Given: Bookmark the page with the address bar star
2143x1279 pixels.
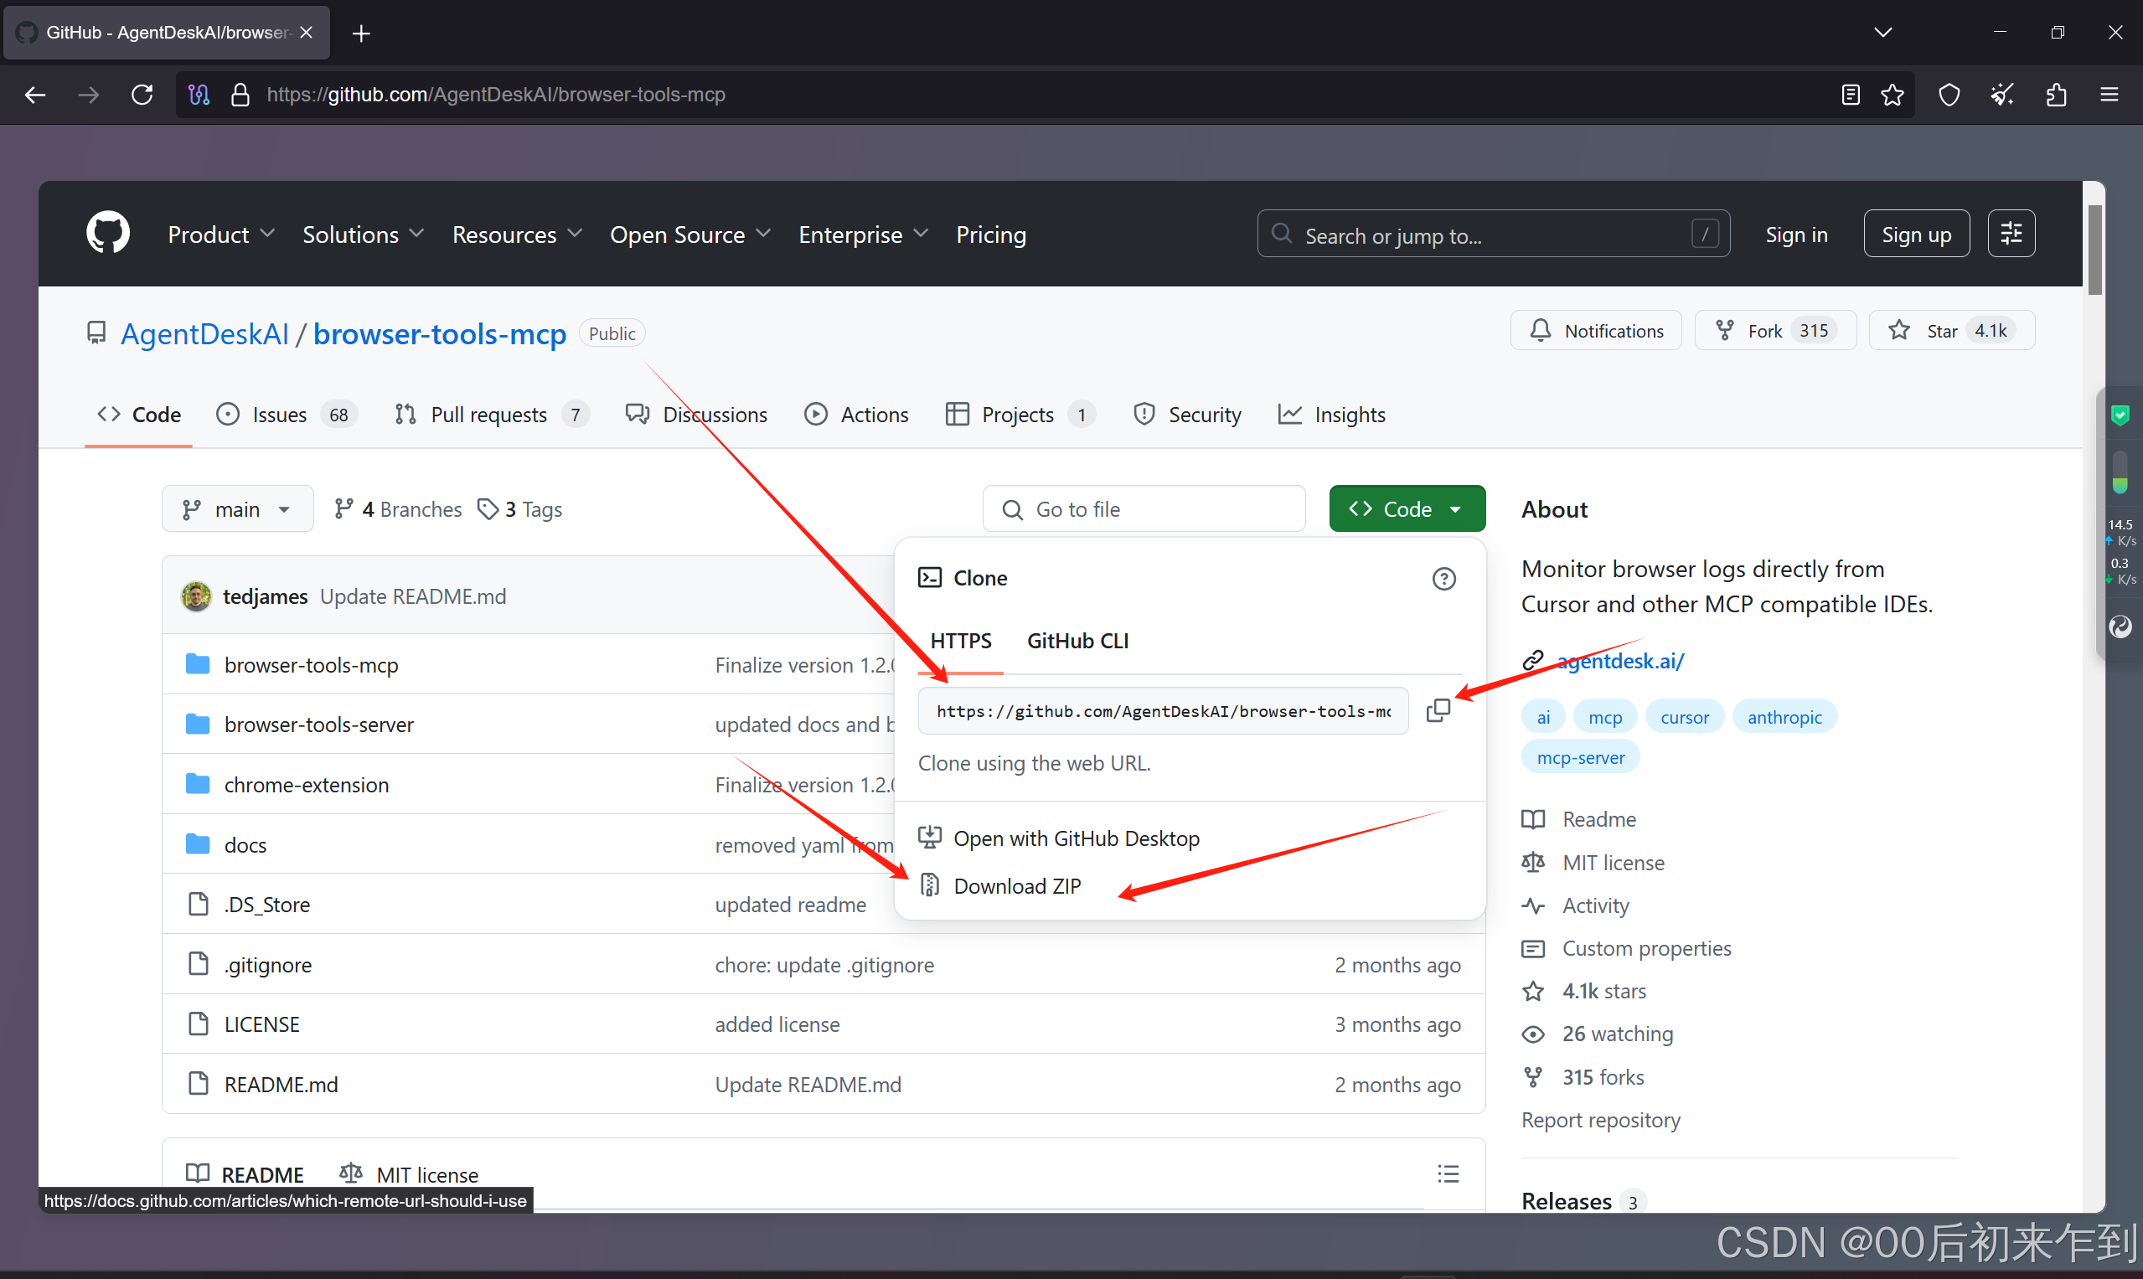Looking at the screenshot, I should point(1892,95).
